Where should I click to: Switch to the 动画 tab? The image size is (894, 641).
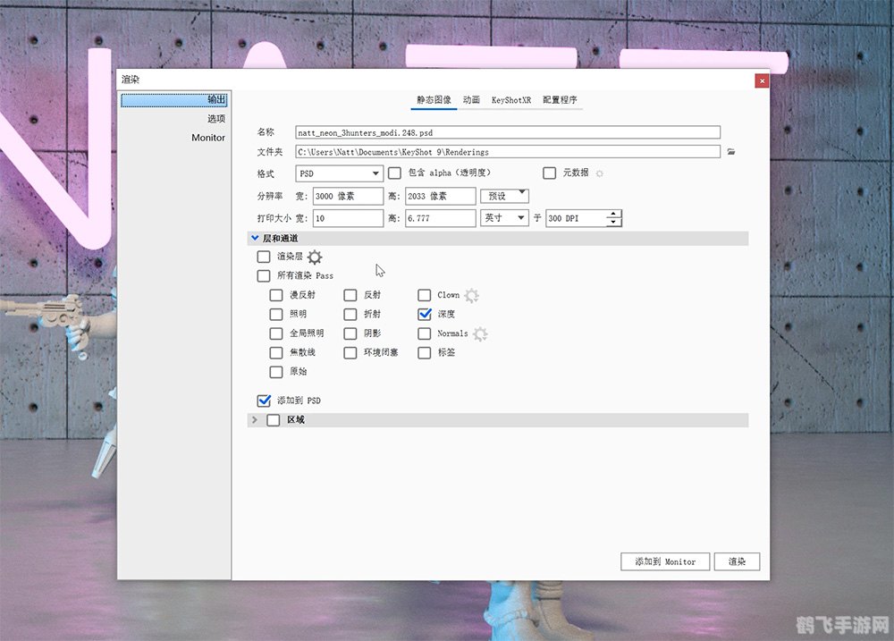tap(471, 100)
